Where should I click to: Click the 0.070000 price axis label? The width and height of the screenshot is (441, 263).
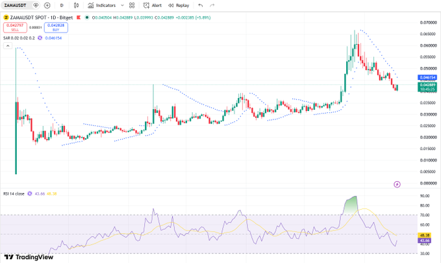428,23
